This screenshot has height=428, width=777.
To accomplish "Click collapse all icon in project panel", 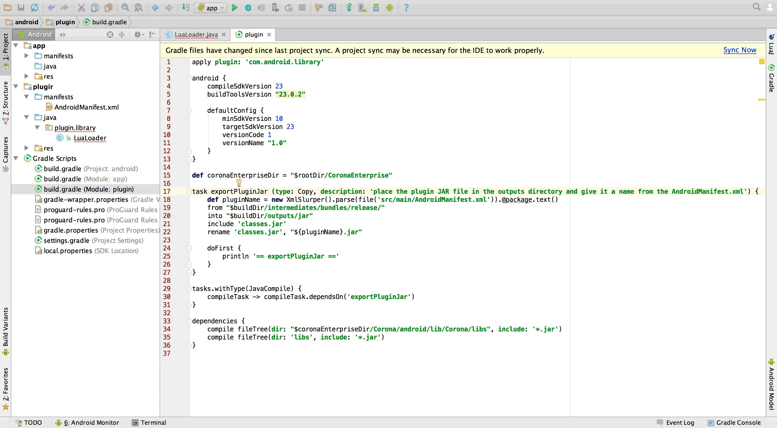I will [122, 35].
